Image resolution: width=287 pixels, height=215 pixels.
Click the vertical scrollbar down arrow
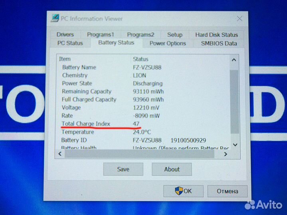(234, 145)
